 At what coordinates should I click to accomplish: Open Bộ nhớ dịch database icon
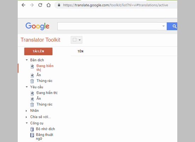click(x=32, y=129)
